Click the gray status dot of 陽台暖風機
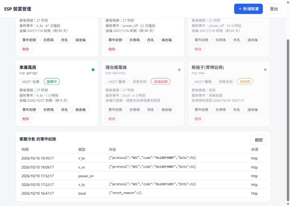This screenshot has width=290, height=206. pyautogui.click(x=179, y=70)
